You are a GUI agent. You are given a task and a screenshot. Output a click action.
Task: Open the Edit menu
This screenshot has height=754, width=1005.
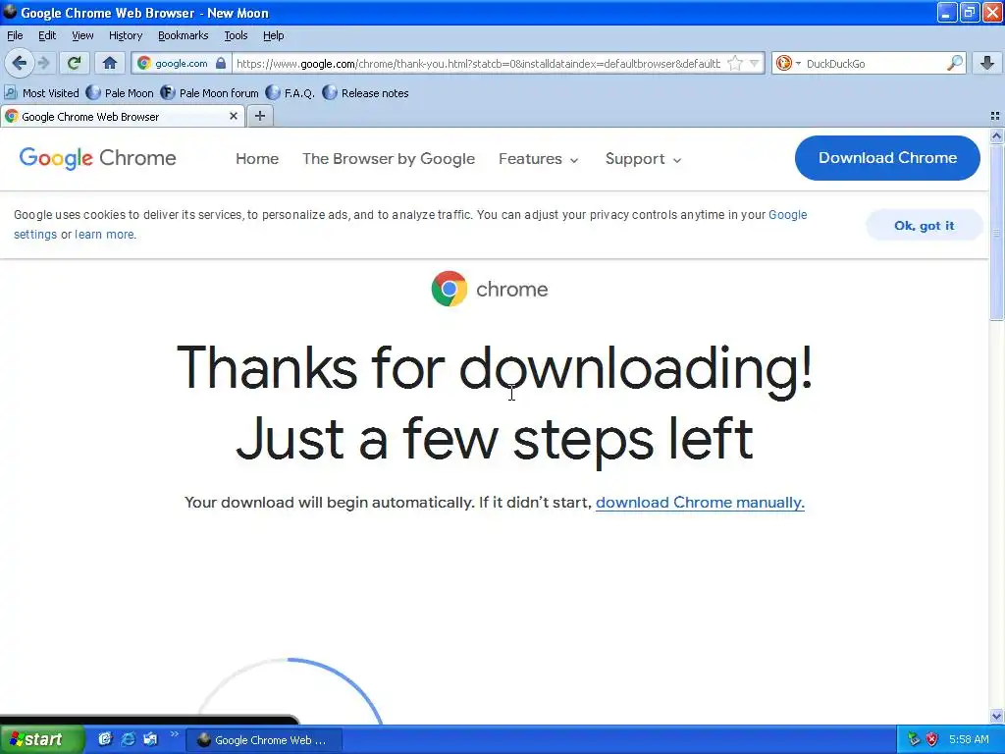coord(47,35)
